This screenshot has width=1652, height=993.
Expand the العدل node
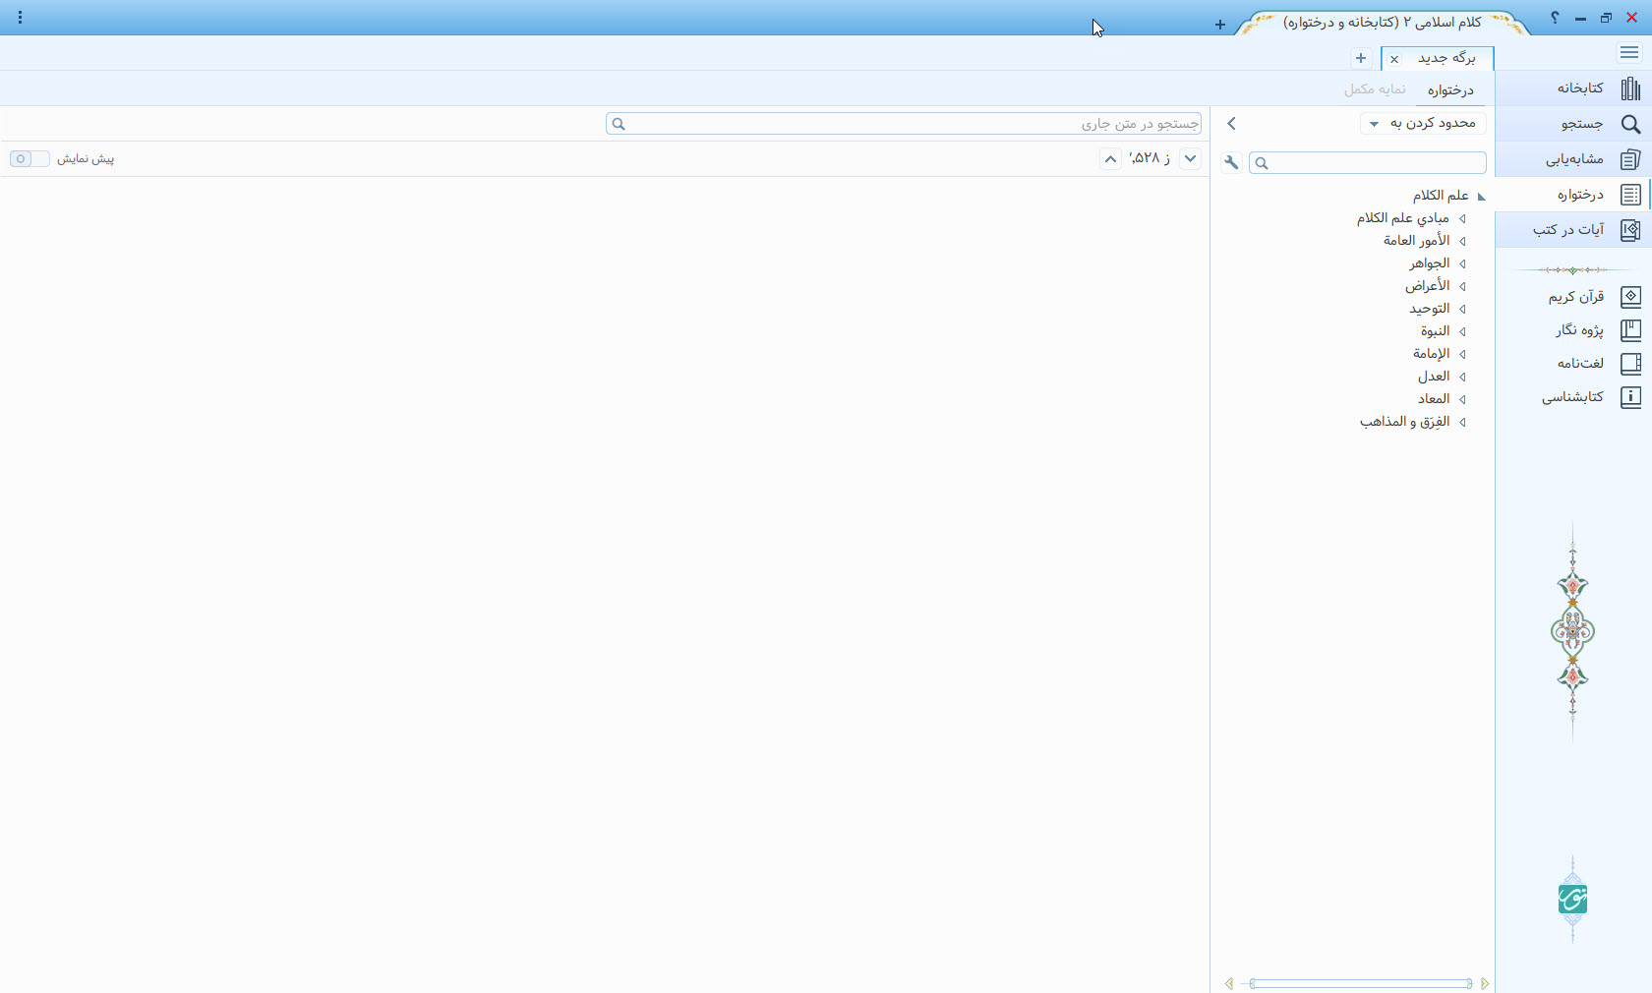[x=1462, y=378]
